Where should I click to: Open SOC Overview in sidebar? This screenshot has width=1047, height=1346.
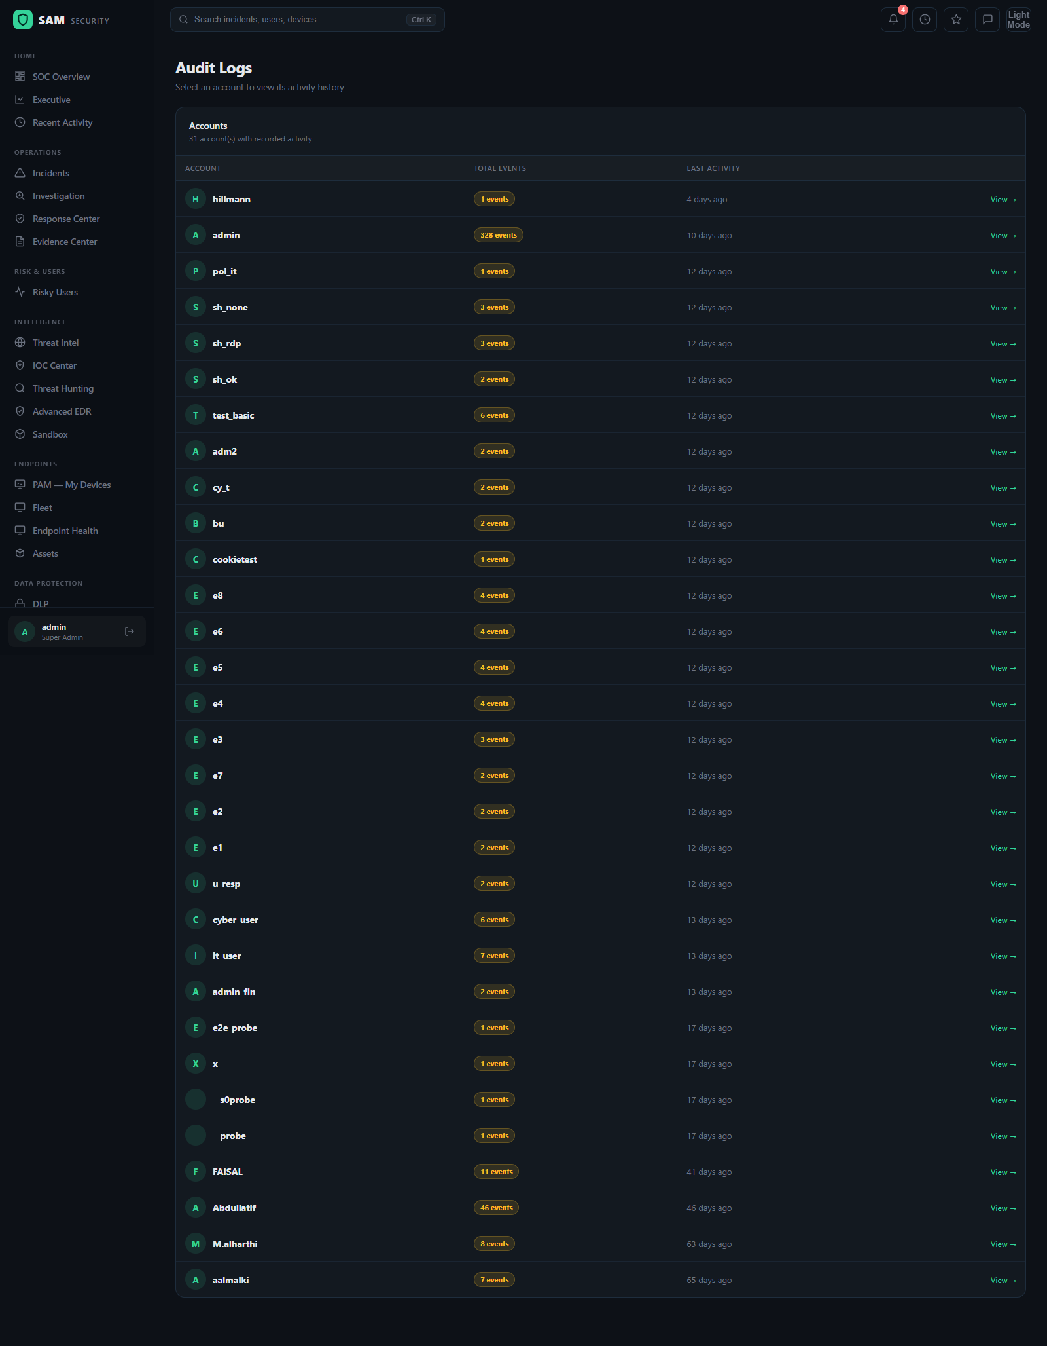click(x=61, y=77)
